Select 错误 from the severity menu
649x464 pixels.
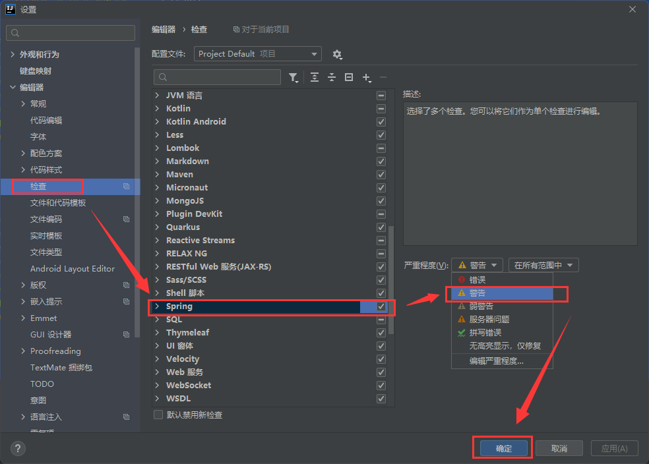click(x=478, y=280)
